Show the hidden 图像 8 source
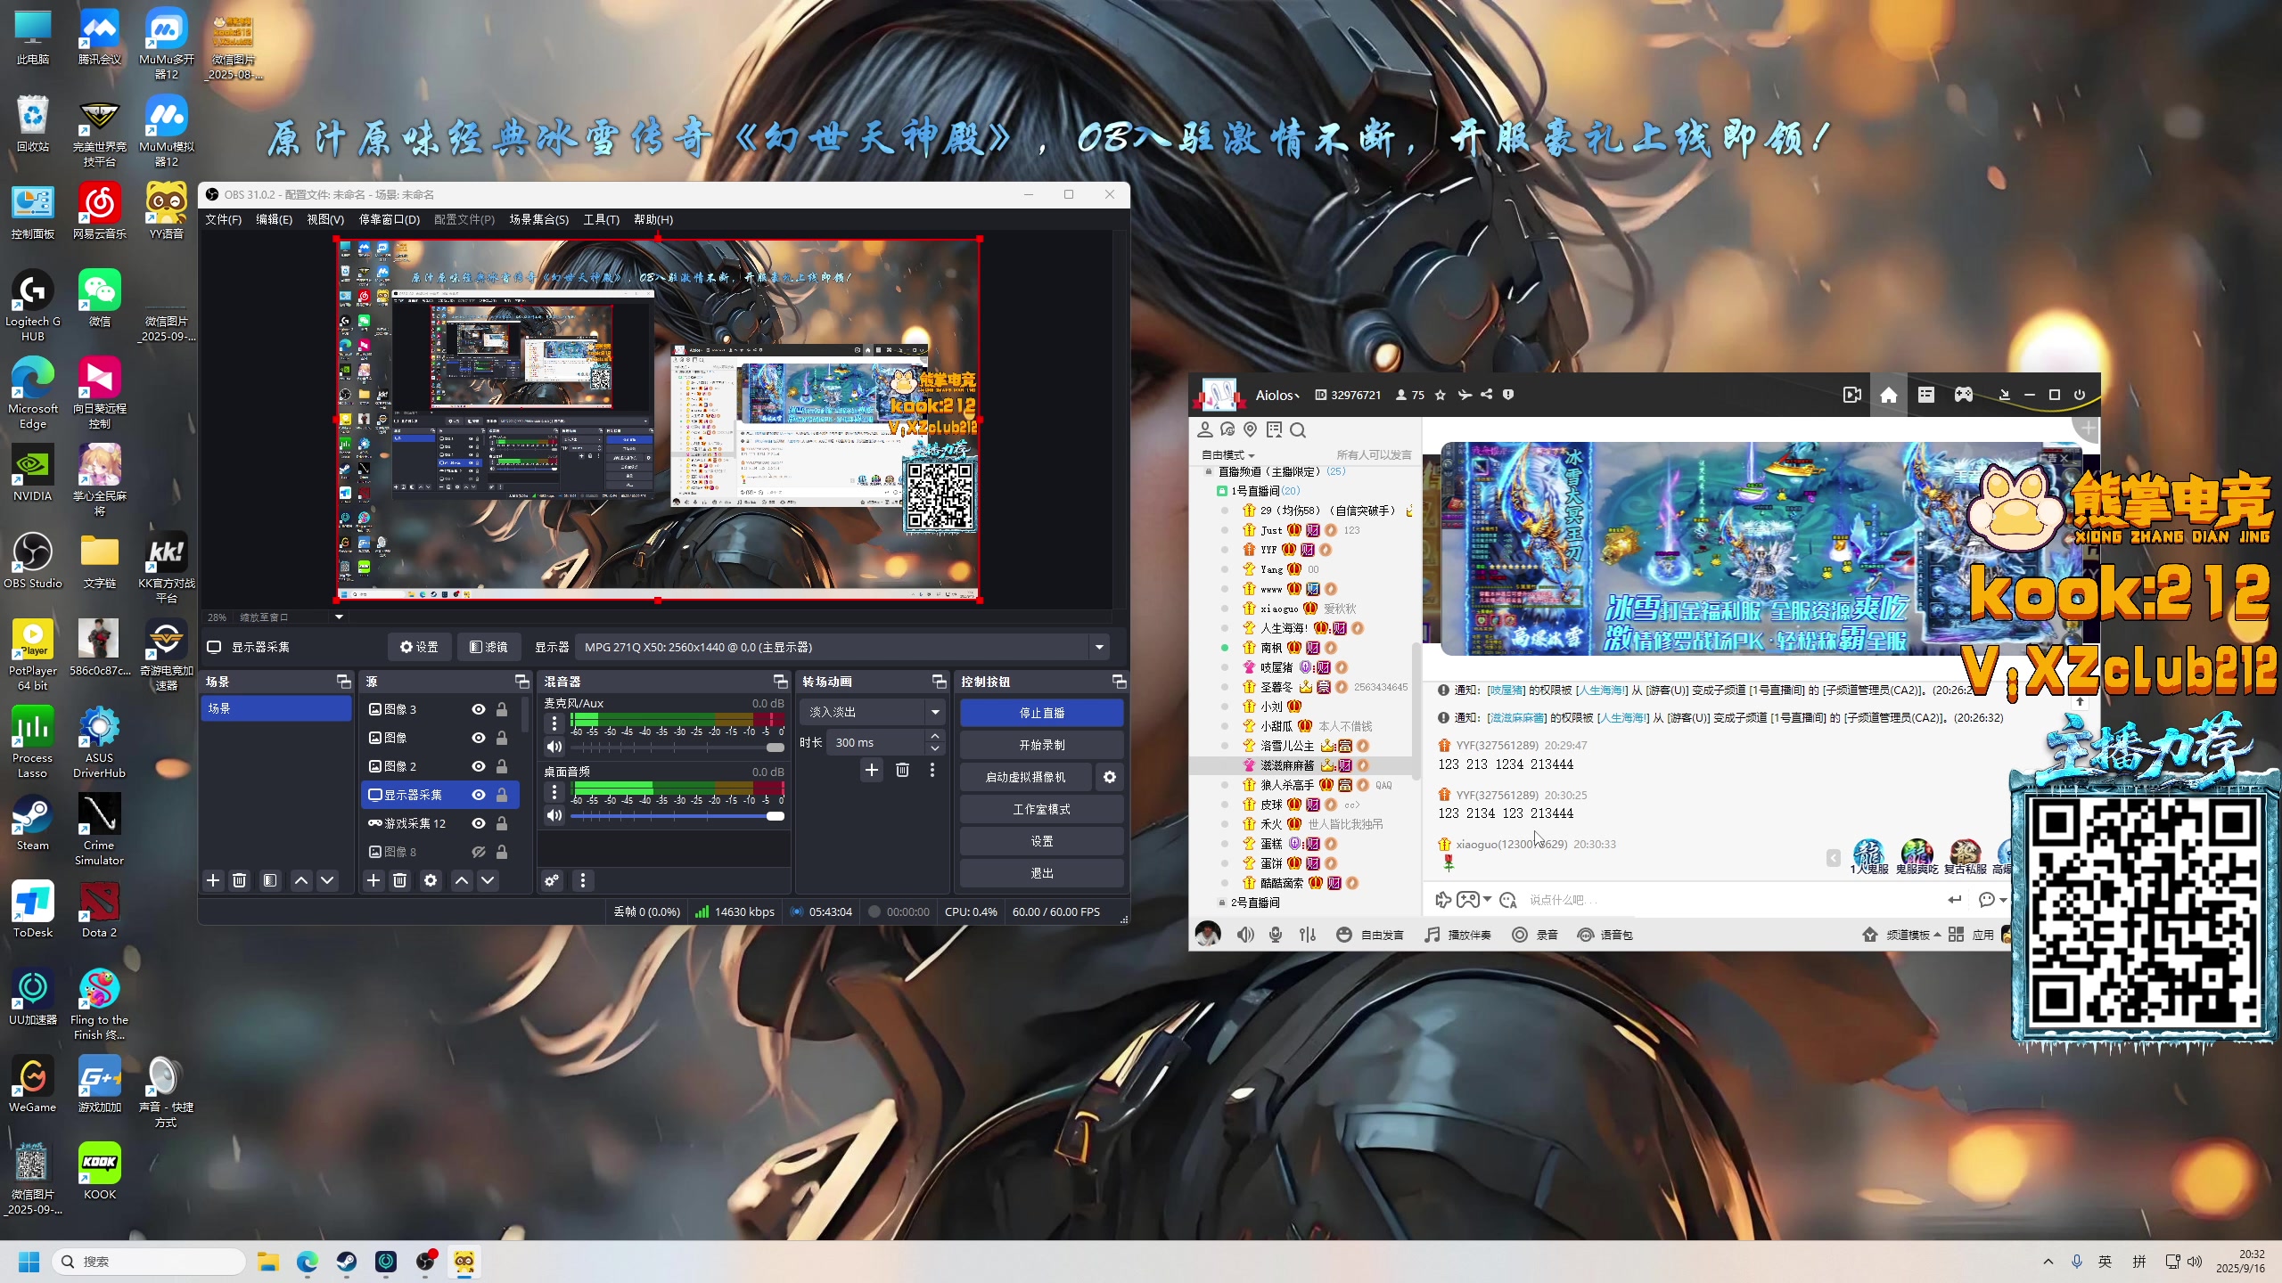 pyautogui.click(x=479, y=852)
